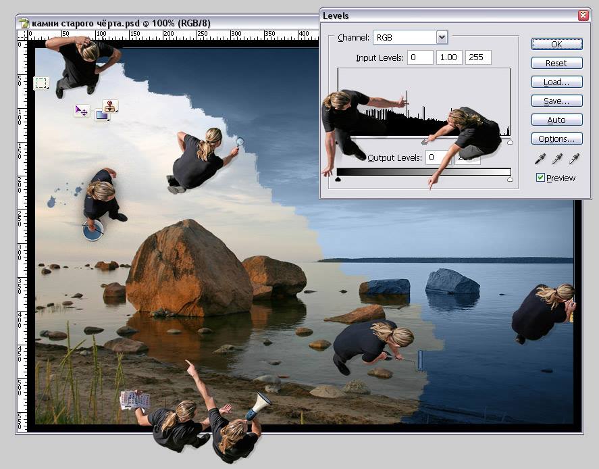The width and height of the screenshot is (599, 469).
Task: Pick the Clone Stamp tool icon
Action: [x=110, y=105]
